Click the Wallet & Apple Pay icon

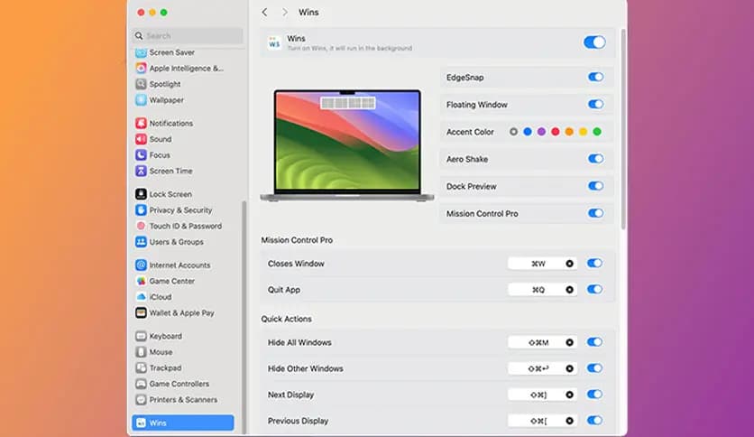coord(141,312)
